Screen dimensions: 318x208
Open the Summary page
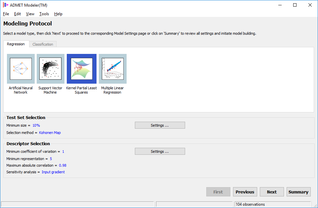pos(298,192)
